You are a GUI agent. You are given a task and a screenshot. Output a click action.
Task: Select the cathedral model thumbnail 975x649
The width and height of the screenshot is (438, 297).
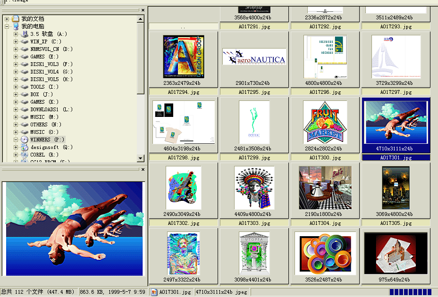click(396, 254)
